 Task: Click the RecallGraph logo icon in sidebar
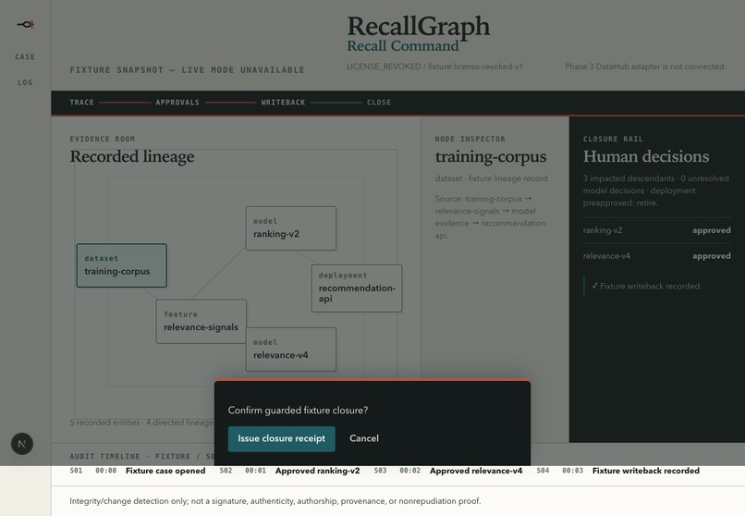[x=26, y=24]
